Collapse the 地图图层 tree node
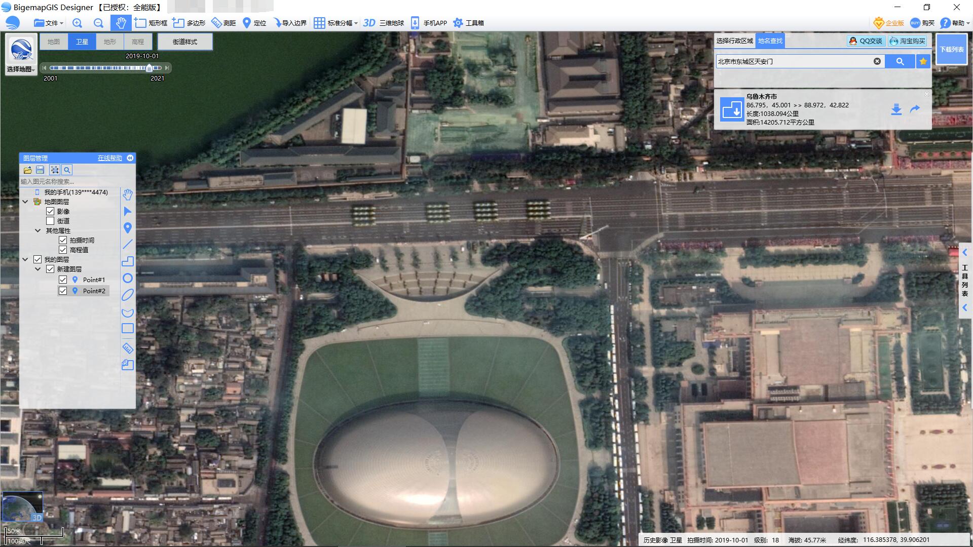 point(25,202)
